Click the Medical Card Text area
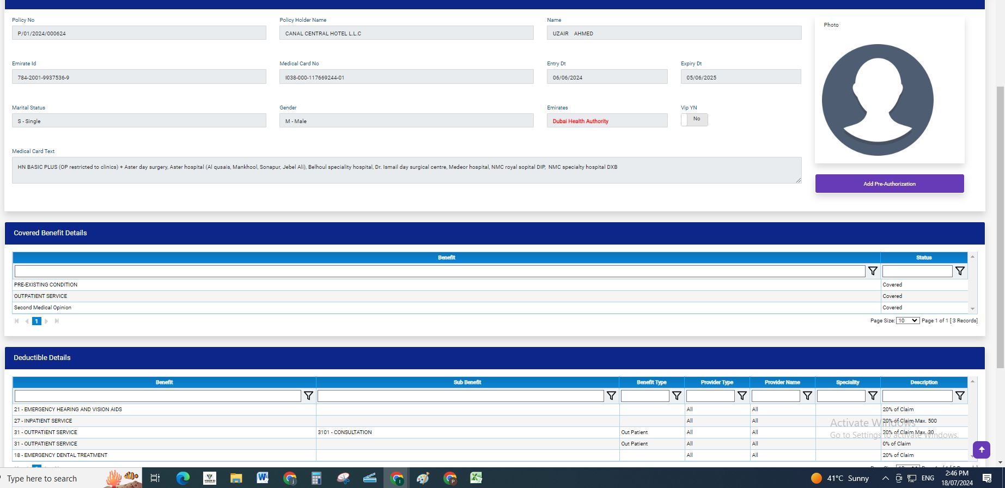The height and width of the screenshot is (488, 1005). point(406,170)
